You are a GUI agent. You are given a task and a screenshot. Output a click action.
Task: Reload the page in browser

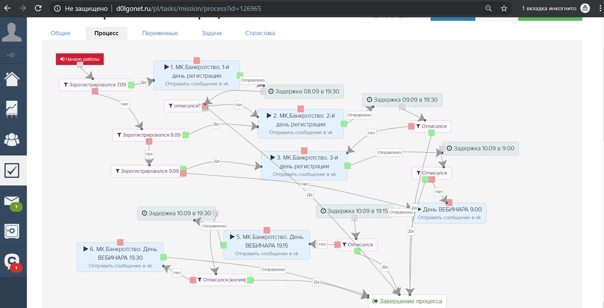click(38, 9)
